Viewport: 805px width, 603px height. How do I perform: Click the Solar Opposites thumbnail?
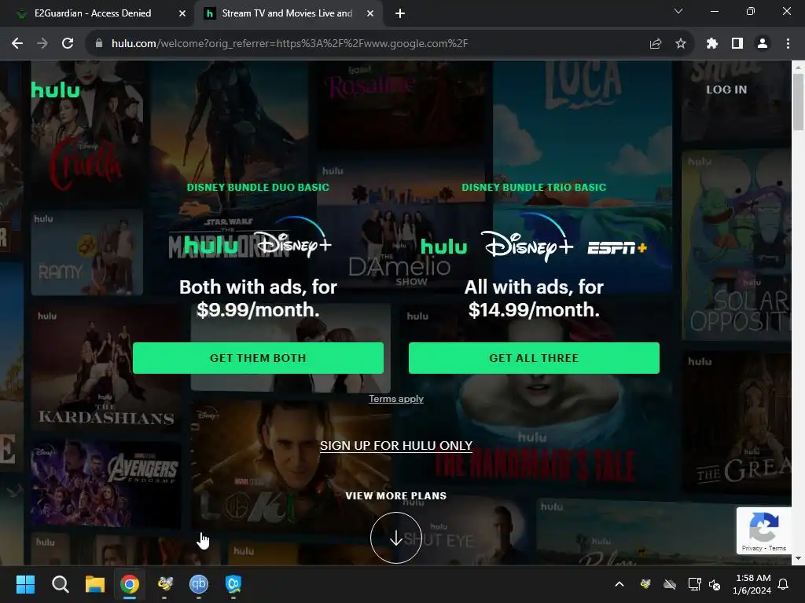click(736, 245)
